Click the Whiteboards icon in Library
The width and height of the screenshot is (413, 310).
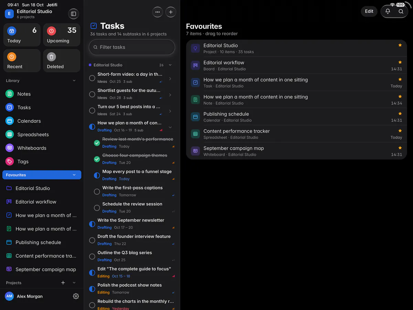click(x=10, y=148)
